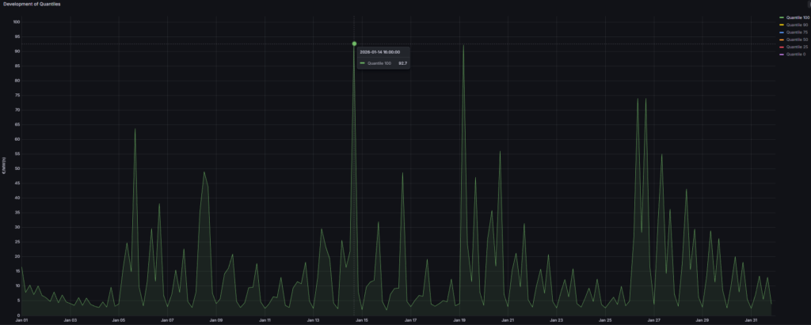Click the Jan 01 x-axis date label
811x325 pixels.
[x=21, y=320]
